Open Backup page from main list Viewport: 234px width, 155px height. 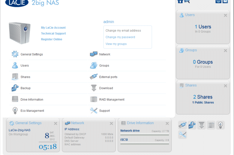pyautogui.click(x=48, y=88)
